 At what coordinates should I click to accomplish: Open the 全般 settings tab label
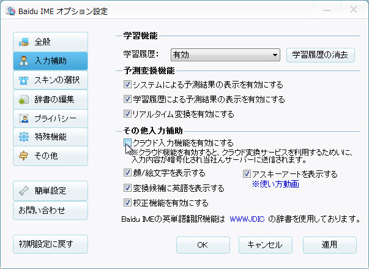(x=43, y=42)
